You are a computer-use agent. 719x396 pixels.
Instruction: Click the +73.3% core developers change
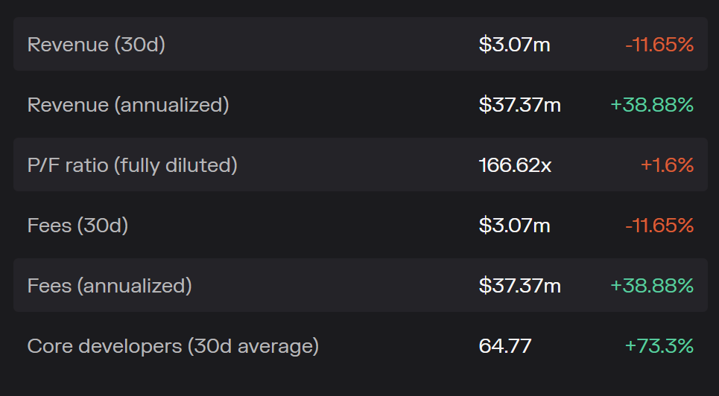[659, 346]
